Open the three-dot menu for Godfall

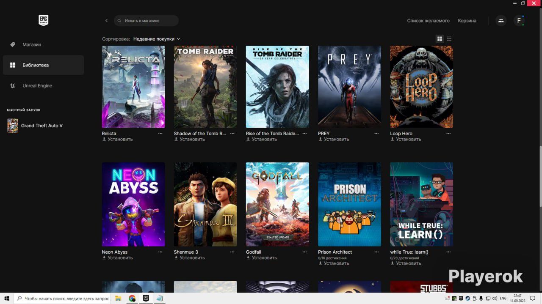(x=304, y=252)
